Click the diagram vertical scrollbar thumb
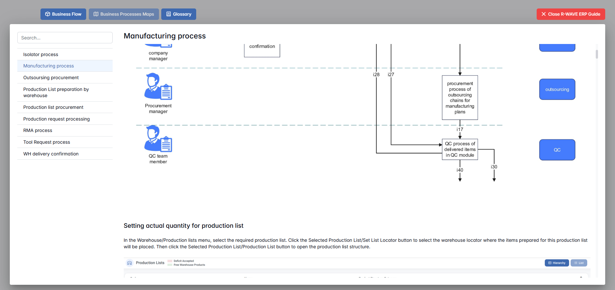615x290 pixels. [597, 54]
